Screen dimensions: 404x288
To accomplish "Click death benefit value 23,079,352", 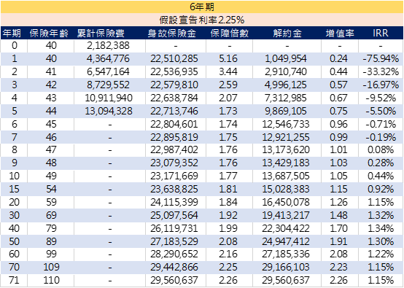I will [x=174, y=163].
